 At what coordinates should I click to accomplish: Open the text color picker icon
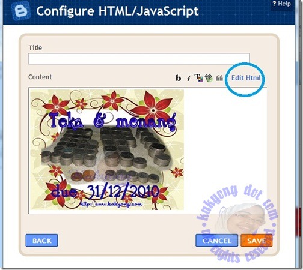(x=199, y=78)
